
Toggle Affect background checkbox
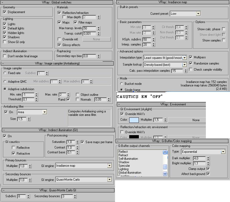208,174
